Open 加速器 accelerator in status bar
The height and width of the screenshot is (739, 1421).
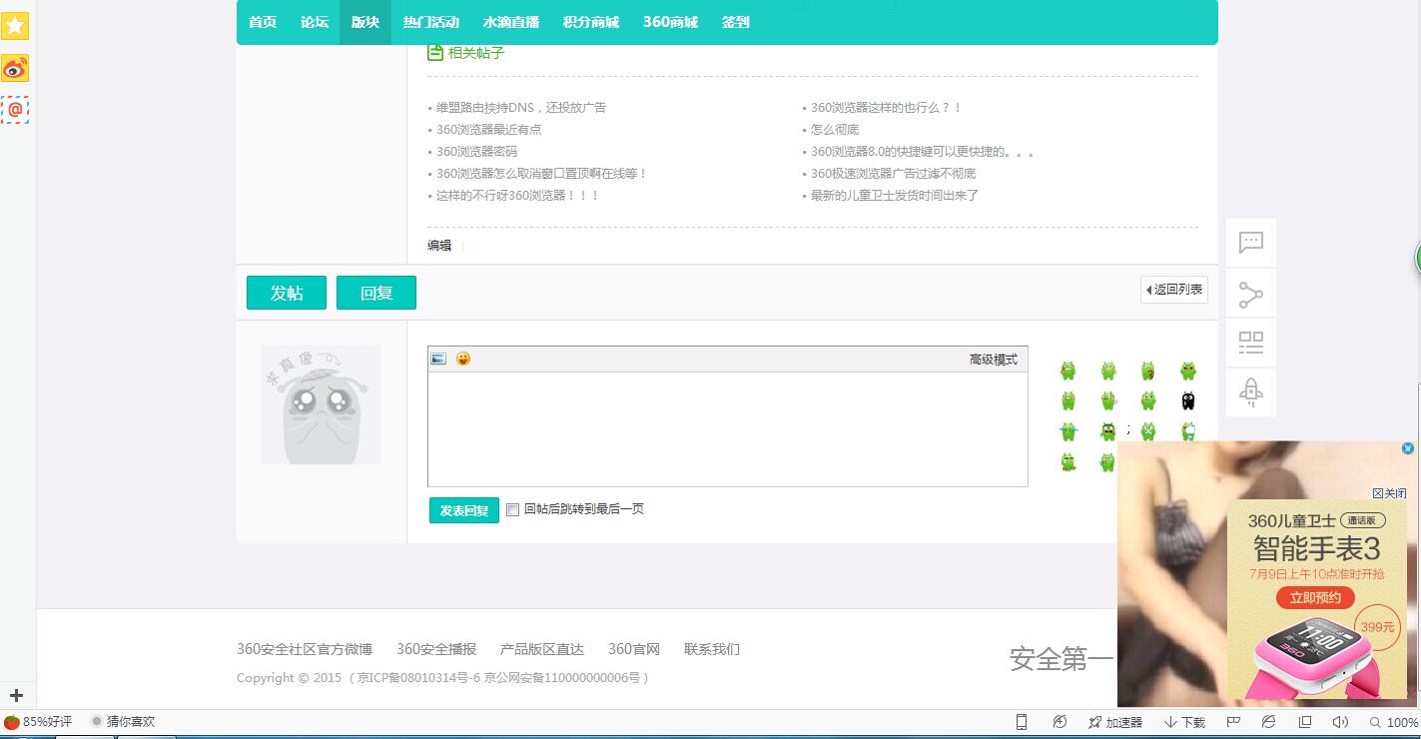point(1114,722)
